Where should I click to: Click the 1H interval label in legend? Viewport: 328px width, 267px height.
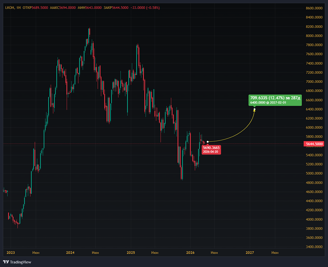tap(19, 8)
